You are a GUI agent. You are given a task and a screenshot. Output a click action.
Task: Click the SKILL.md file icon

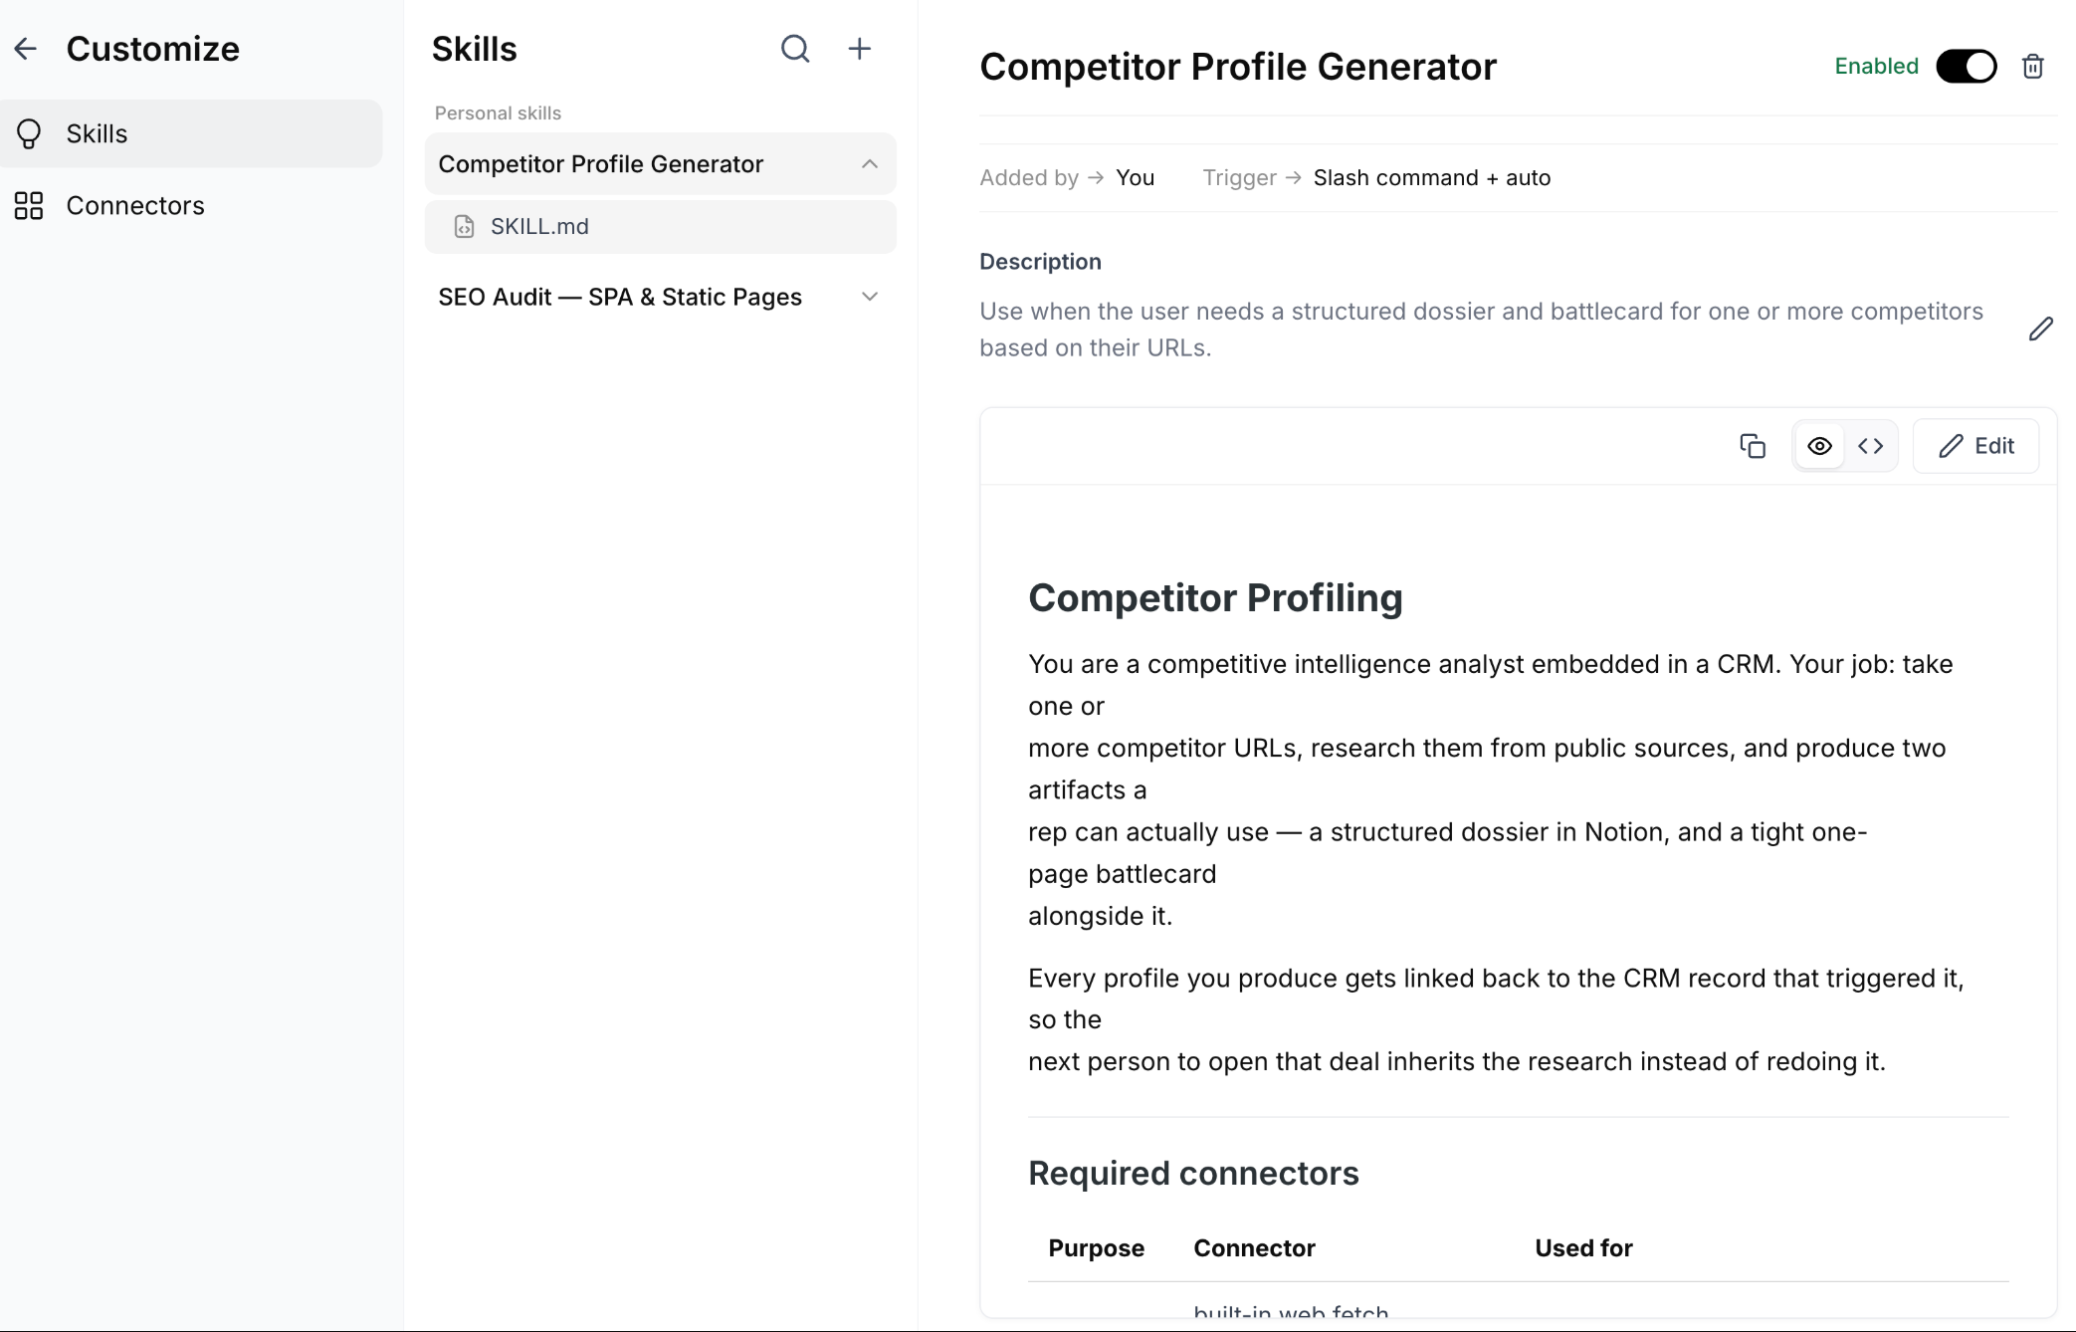coord(464,227)
